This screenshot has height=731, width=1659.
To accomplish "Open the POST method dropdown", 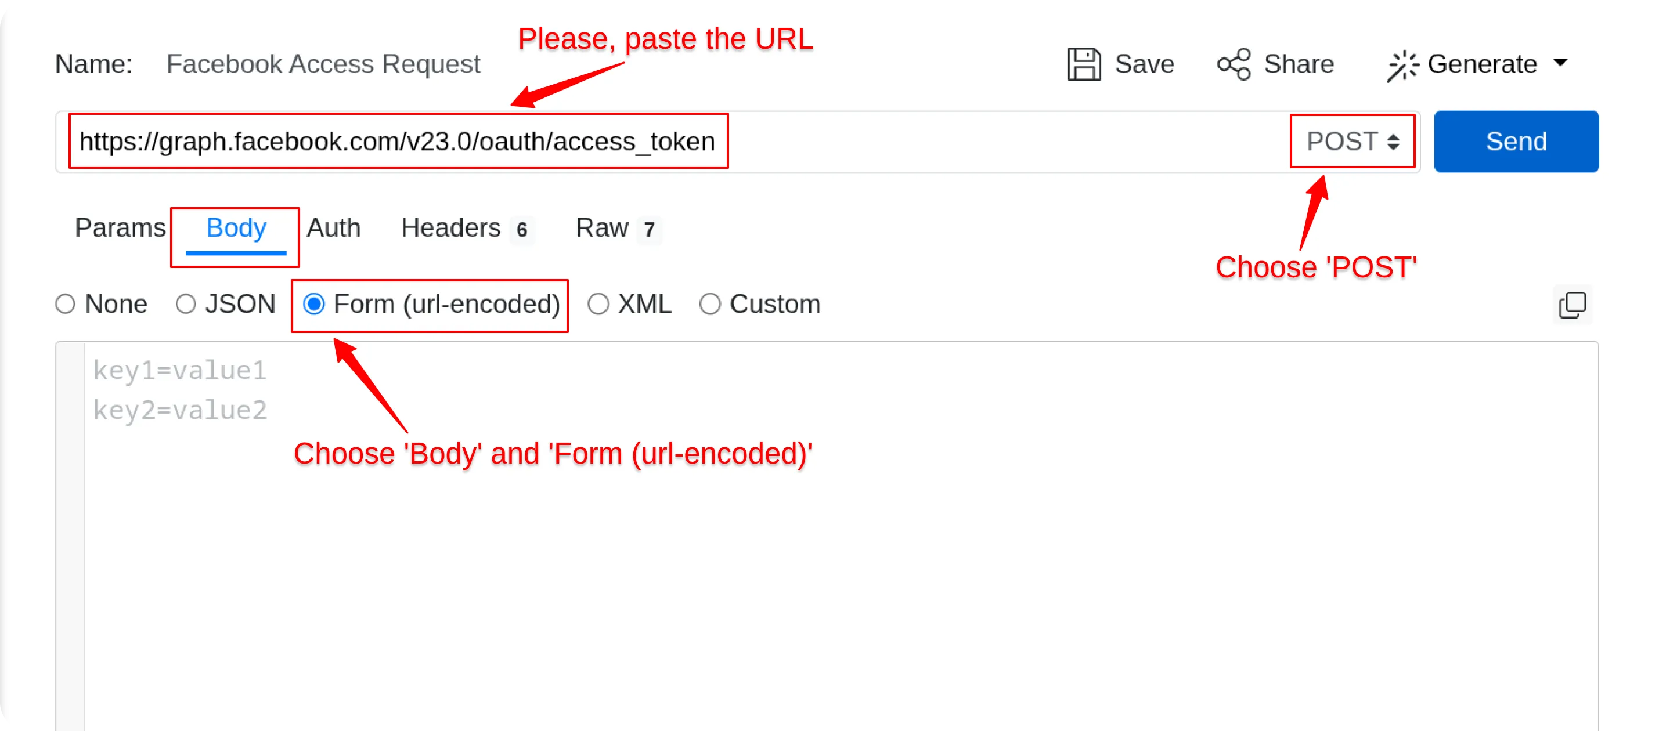I will click(1352, 141).
